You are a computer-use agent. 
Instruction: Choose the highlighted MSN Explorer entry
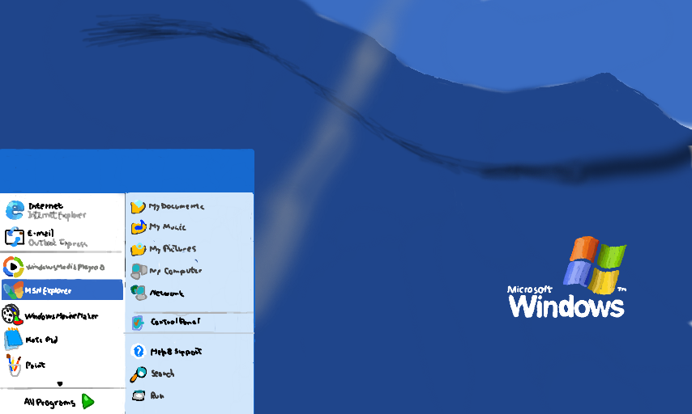click(62, 289)
